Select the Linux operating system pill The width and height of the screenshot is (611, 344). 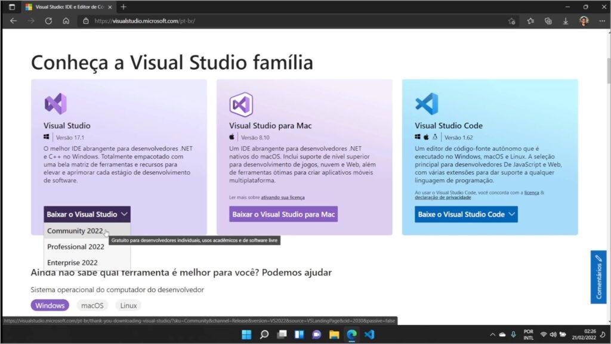(x=128, y=305)
